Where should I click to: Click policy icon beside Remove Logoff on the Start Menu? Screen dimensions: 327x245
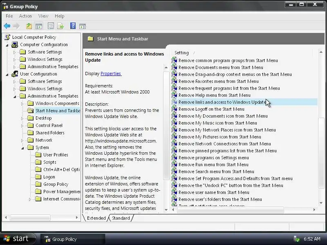[174, 109]
